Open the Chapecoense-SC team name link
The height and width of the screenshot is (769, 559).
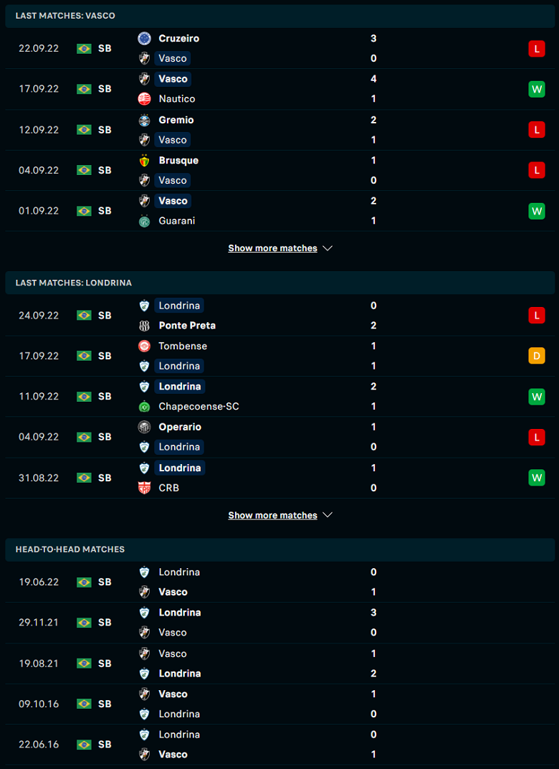click(x=199, y=406)
